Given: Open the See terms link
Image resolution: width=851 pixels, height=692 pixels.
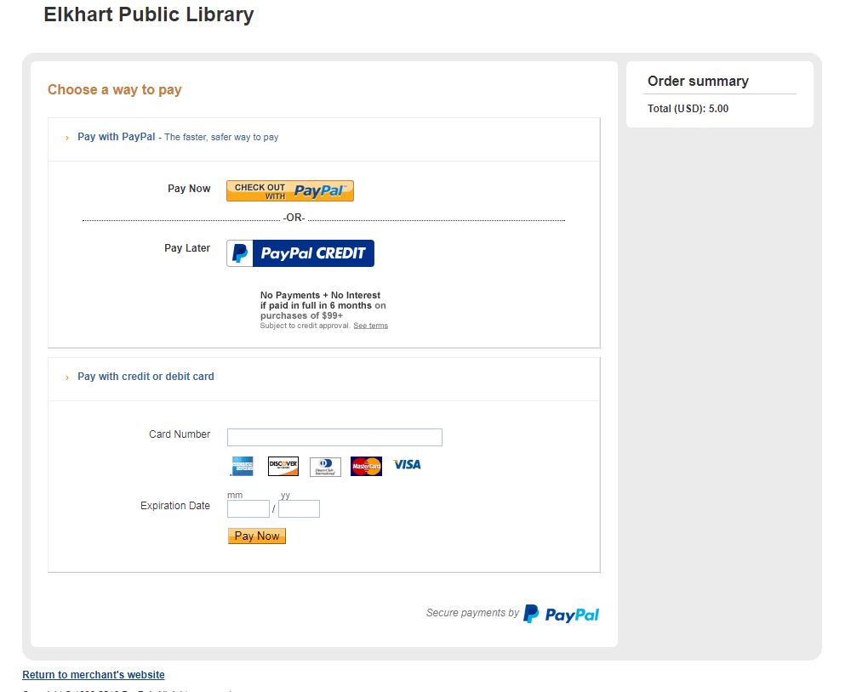Looking at the screenshot, I should click(x=370, y=326).
